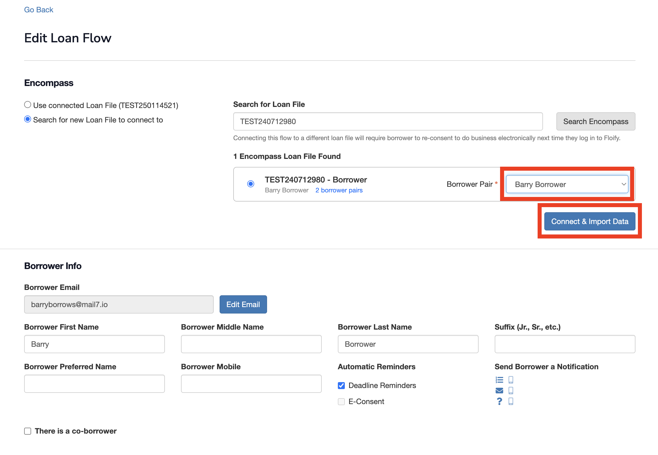
Task: Click the Borrower Middle Name field
Action: 251,344
